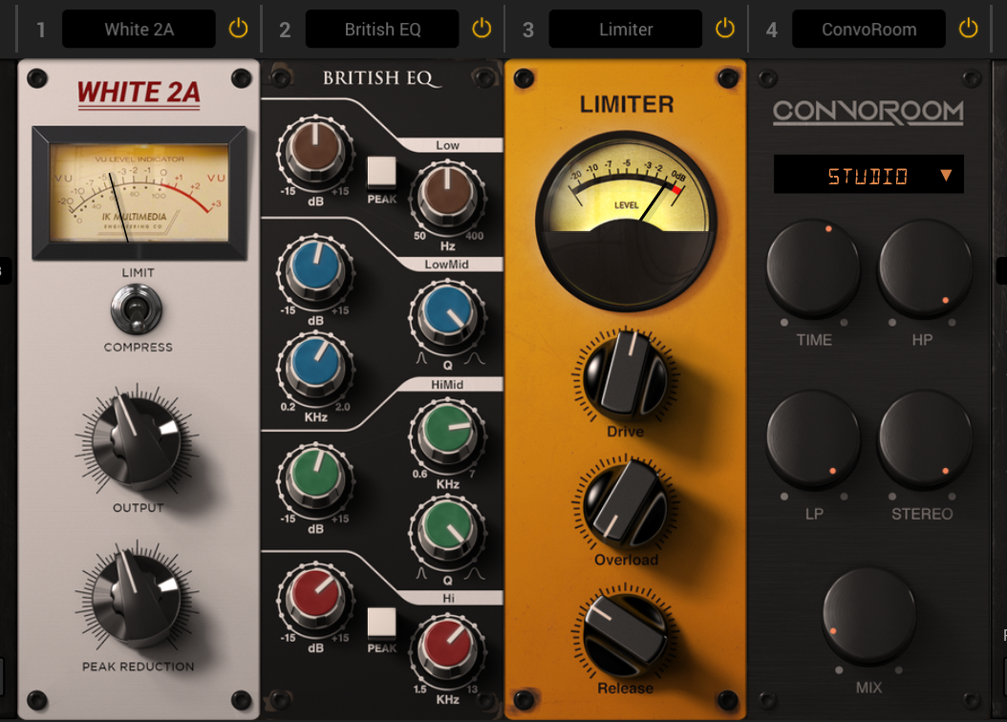Click the Hi band label
The width and height of the screenshot is (1007, 722).
(x=448, y=598)
